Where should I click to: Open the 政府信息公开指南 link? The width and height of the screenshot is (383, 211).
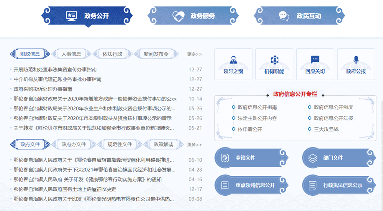(257, 107)
